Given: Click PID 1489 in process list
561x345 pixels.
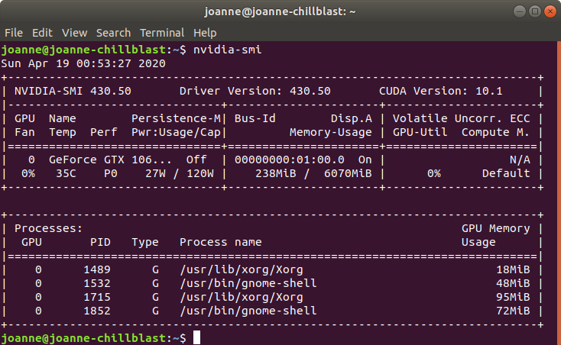Looking at the screenshot, I should pos(97,269).
